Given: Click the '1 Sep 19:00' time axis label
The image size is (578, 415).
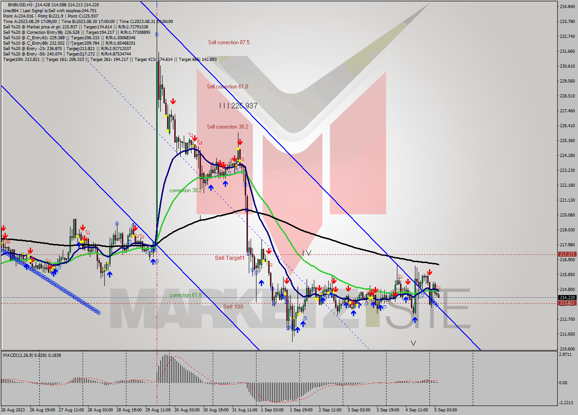Looking at the screenshot, I should tap(301, 410).
